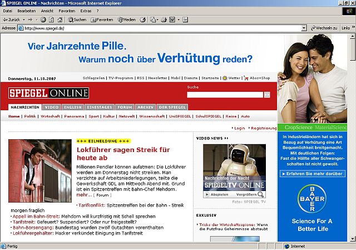
Task: Click the Stop loading icon
Action: point(43,20)
